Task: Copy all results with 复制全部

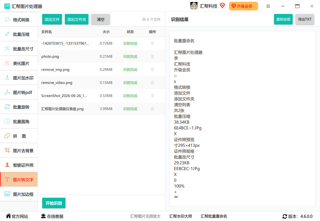Action: click(283, 19)
